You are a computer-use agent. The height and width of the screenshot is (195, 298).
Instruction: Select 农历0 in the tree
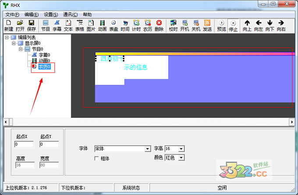click(x=44, y=67)
